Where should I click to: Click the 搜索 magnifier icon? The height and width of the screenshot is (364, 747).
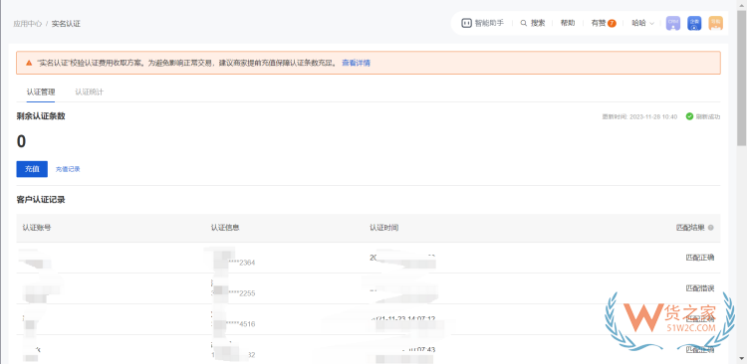click(524, 23)
